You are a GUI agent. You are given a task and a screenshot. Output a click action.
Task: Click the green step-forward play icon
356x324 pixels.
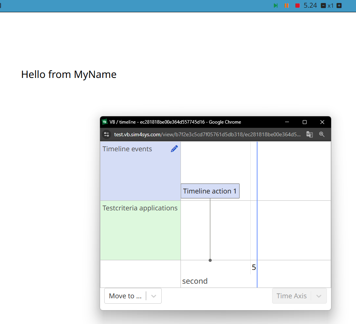tap(276, 5)
